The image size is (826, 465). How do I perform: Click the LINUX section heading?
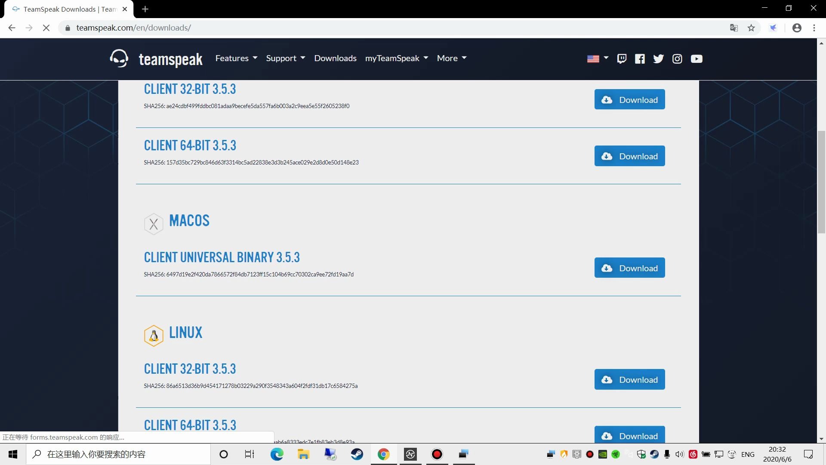click(x=185, y=333)
